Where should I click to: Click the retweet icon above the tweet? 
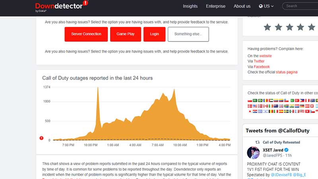[x=258, y=142]
